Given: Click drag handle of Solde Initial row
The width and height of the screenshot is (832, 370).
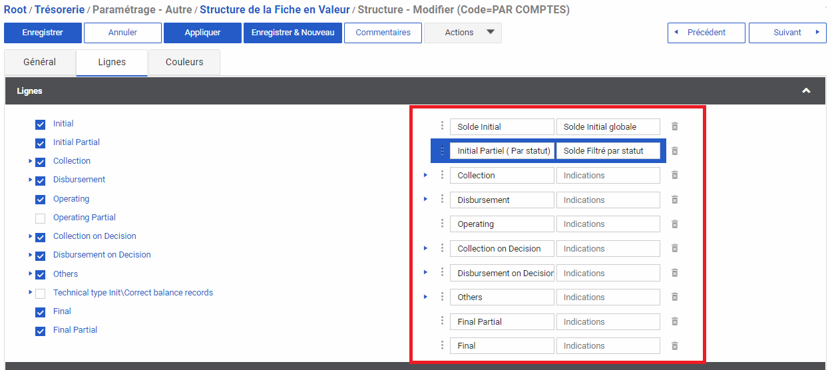Looking at the screenshot, I should (x=442, y=126).
